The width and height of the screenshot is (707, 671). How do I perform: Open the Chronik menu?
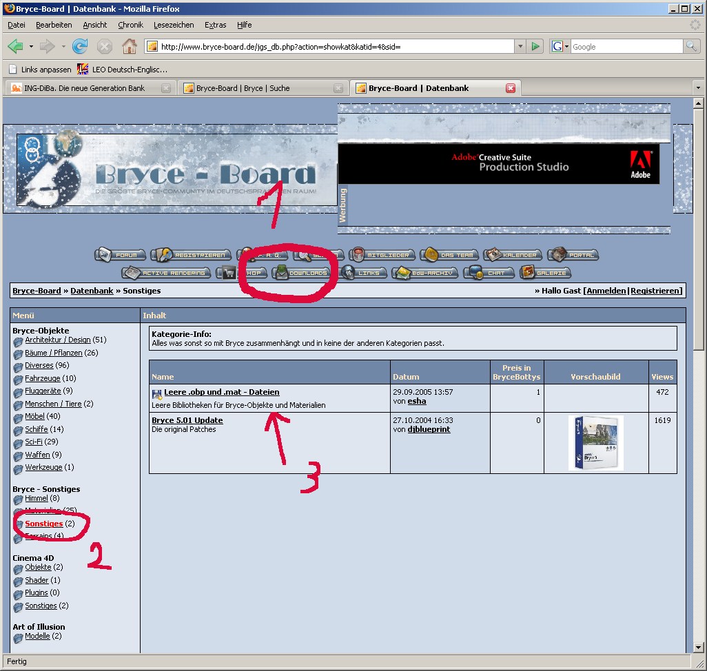point(130,25)
